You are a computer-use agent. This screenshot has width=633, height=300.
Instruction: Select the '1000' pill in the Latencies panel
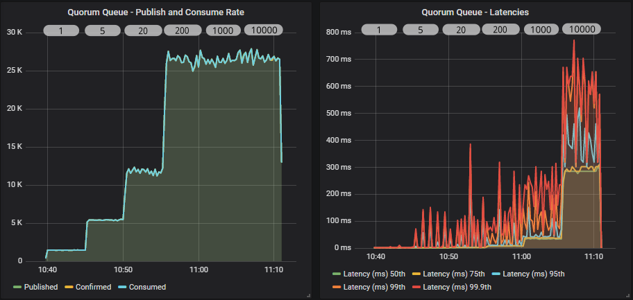coord(541,30)
